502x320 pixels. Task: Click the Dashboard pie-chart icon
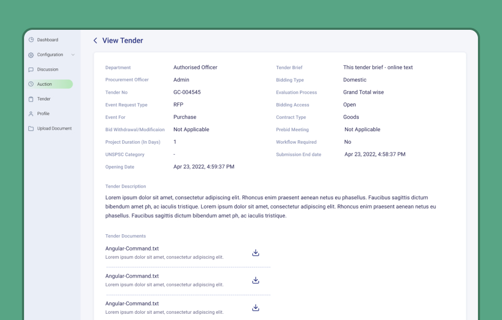pos(31,40)
